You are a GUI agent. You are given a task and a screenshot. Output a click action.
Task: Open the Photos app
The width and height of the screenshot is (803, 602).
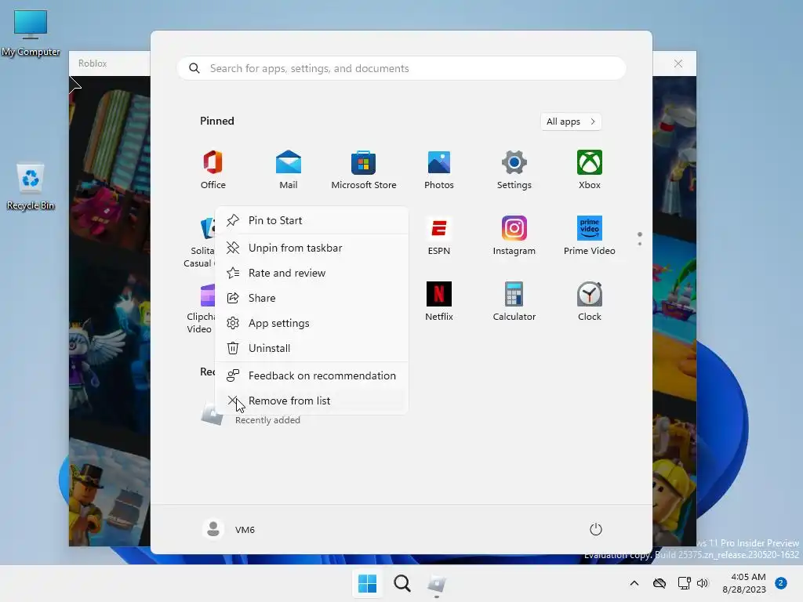[439, 170]
